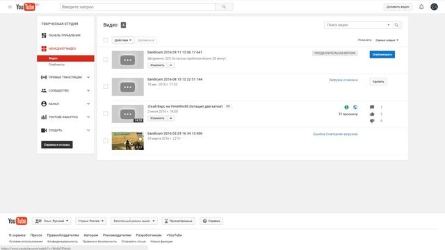The width and height of the screenshot is (445, 250).
Task: Click the blue Опубликовать button
Action: pyautogui.click(x=382, y=54)
